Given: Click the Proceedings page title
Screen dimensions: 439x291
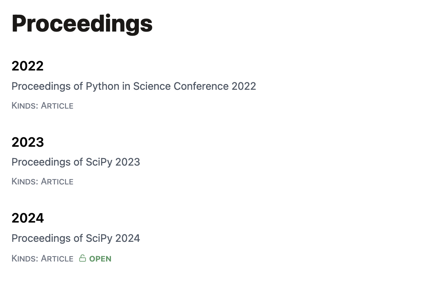Looking at the screenshot, I should (x=82, y=23).
